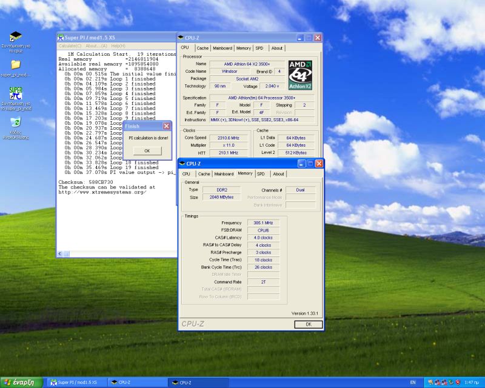Screen dimensions: 485x388
Task: Click the Voltage value '2.040 v'
Action: [x=272, y=86]
